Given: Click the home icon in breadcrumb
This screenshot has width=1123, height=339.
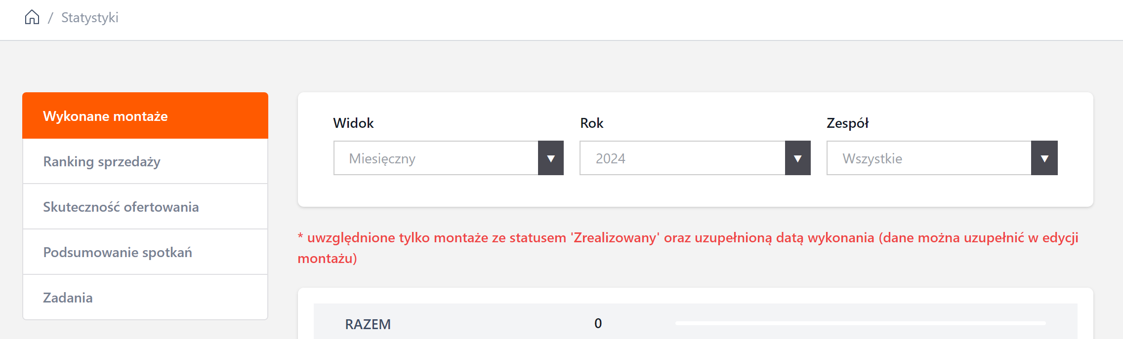Looking at the screenshot, I should pos(32,17).
